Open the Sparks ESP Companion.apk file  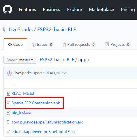click(x=36, y=103)
